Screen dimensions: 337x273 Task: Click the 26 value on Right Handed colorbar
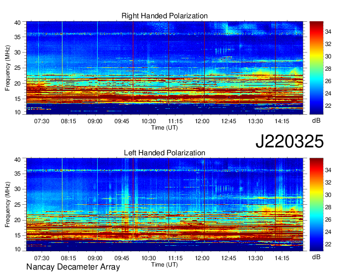328,81
